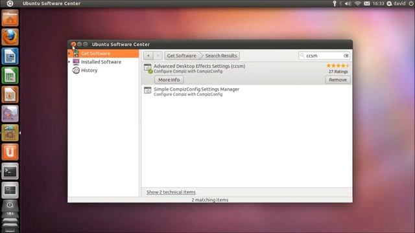Minimize the Ubuntu Software Center window
This screenshot has width=415, height=233.
pyautogui.click(x=79, y=44)
